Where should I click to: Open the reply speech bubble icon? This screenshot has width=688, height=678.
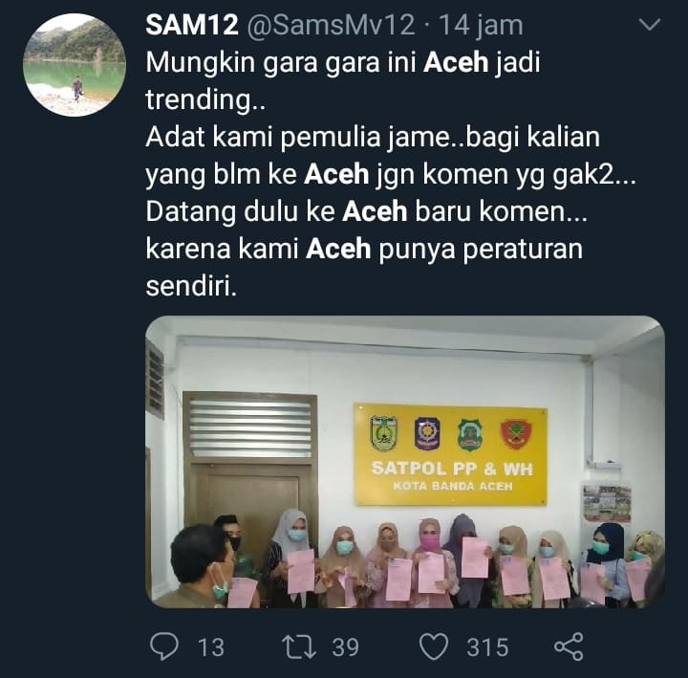coord(164,646)
